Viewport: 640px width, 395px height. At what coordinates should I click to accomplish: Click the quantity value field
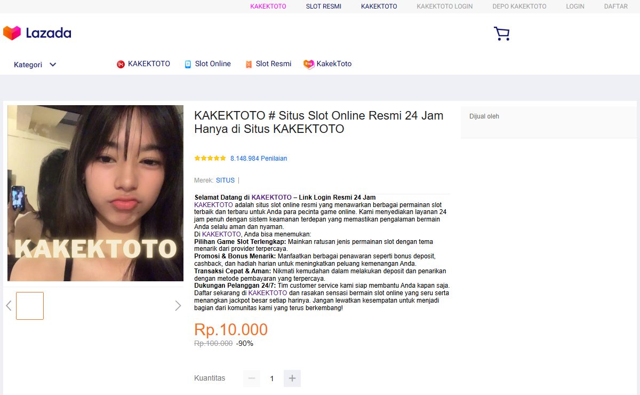(x=272, y=378)
